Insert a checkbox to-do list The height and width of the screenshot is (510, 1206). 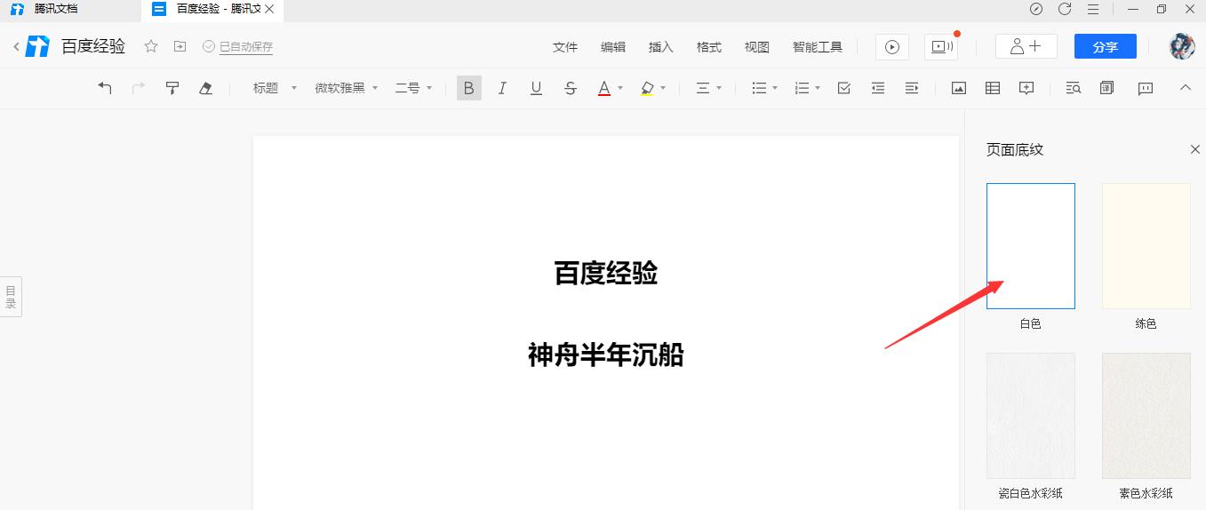tap(844, 88)
